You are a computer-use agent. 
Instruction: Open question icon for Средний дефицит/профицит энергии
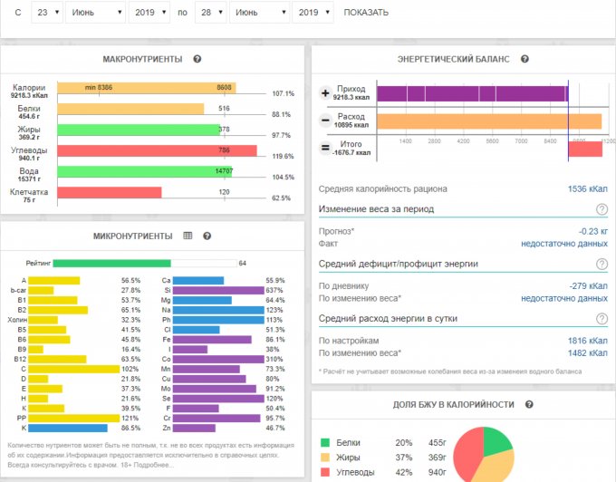(x=602, y=264)
